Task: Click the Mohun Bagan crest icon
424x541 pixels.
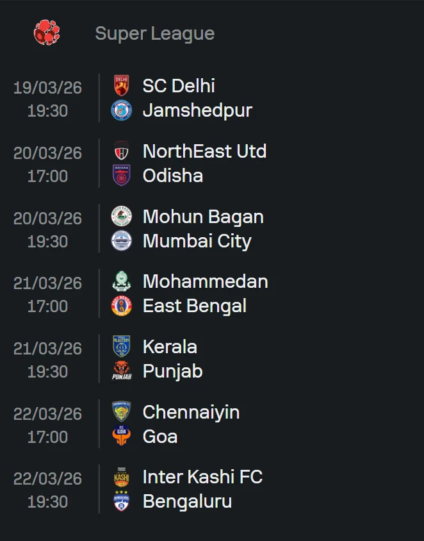Action: [x=121, y=217]
